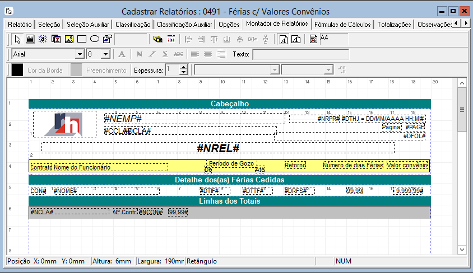Click the underline S formatting icon
This screenshot has height=273, width=473.
[x=165, y=54]
